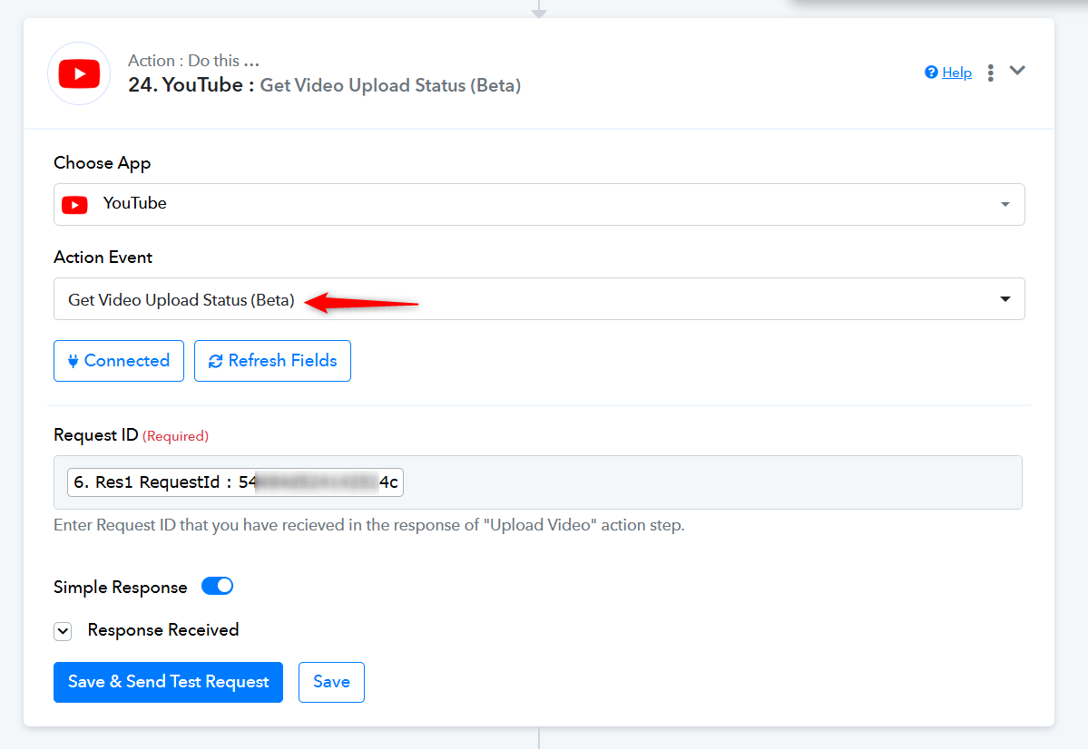The image size is (1088, 749).
Task: Click the Connected button
Action: (119, 361)
